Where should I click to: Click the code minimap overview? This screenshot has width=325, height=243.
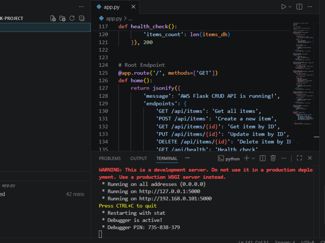303,73
